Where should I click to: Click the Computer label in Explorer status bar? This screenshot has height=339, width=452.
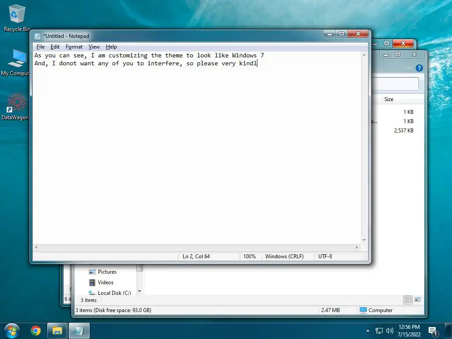380,310
